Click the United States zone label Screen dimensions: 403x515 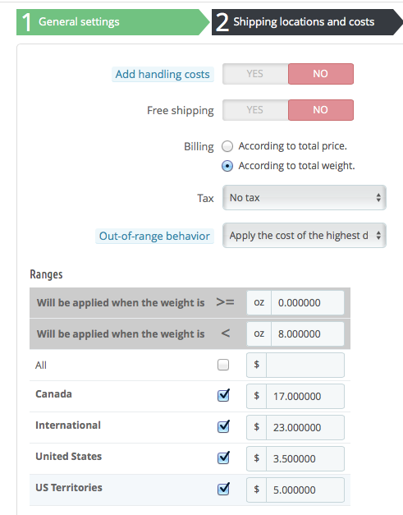(x=69, y=456)
